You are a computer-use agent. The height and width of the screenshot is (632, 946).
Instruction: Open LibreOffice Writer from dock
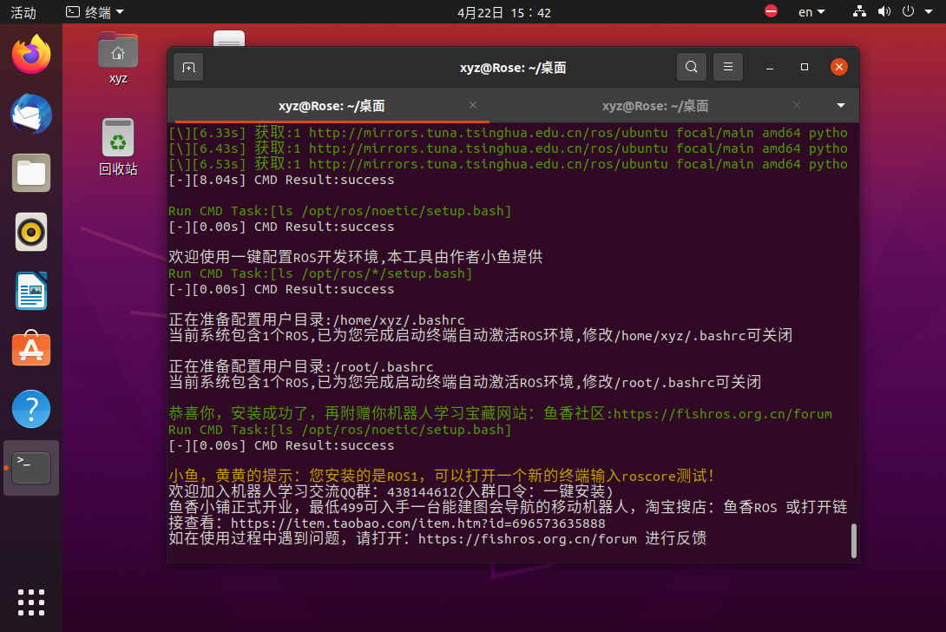31,291
